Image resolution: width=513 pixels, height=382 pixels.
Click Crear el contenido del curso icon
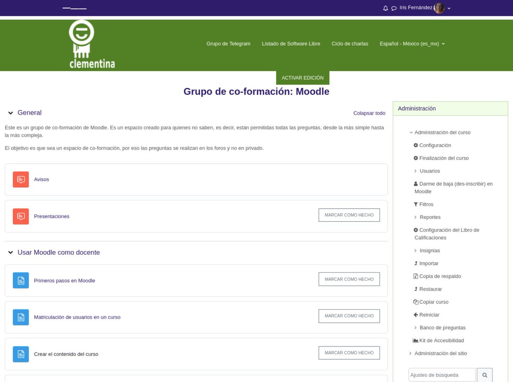(x=21, y=354)
